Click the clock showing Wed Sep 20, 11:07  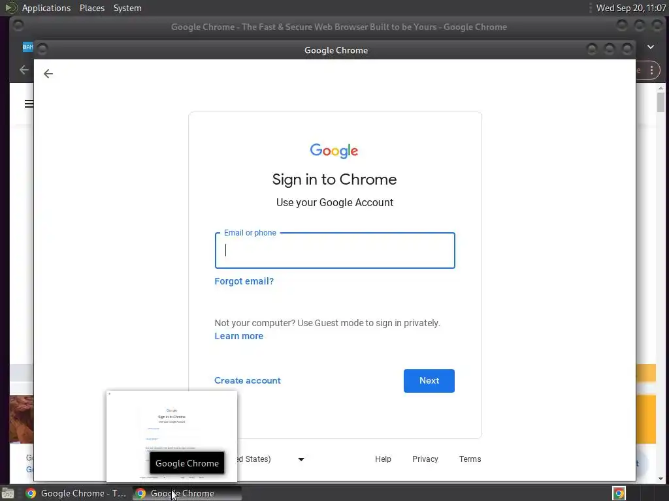631,8
